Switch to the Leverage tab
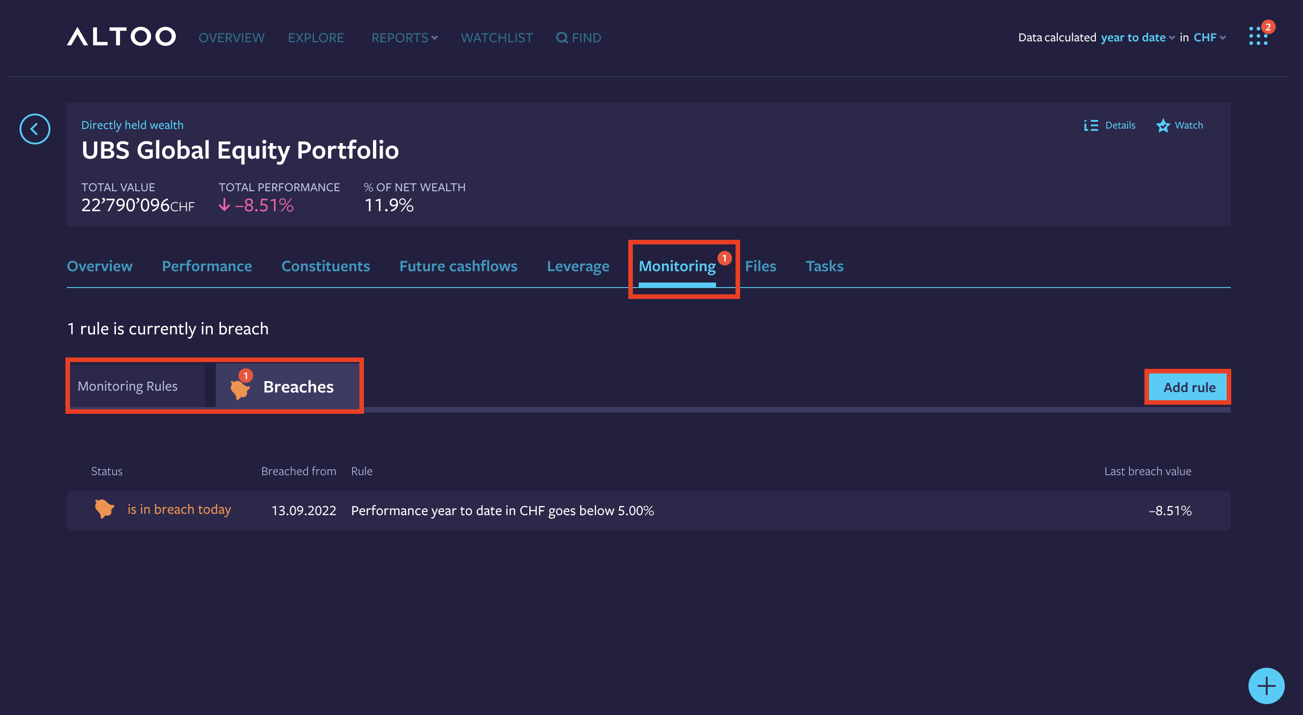Screen dimensions: 1303x715 tap(577, 266)
